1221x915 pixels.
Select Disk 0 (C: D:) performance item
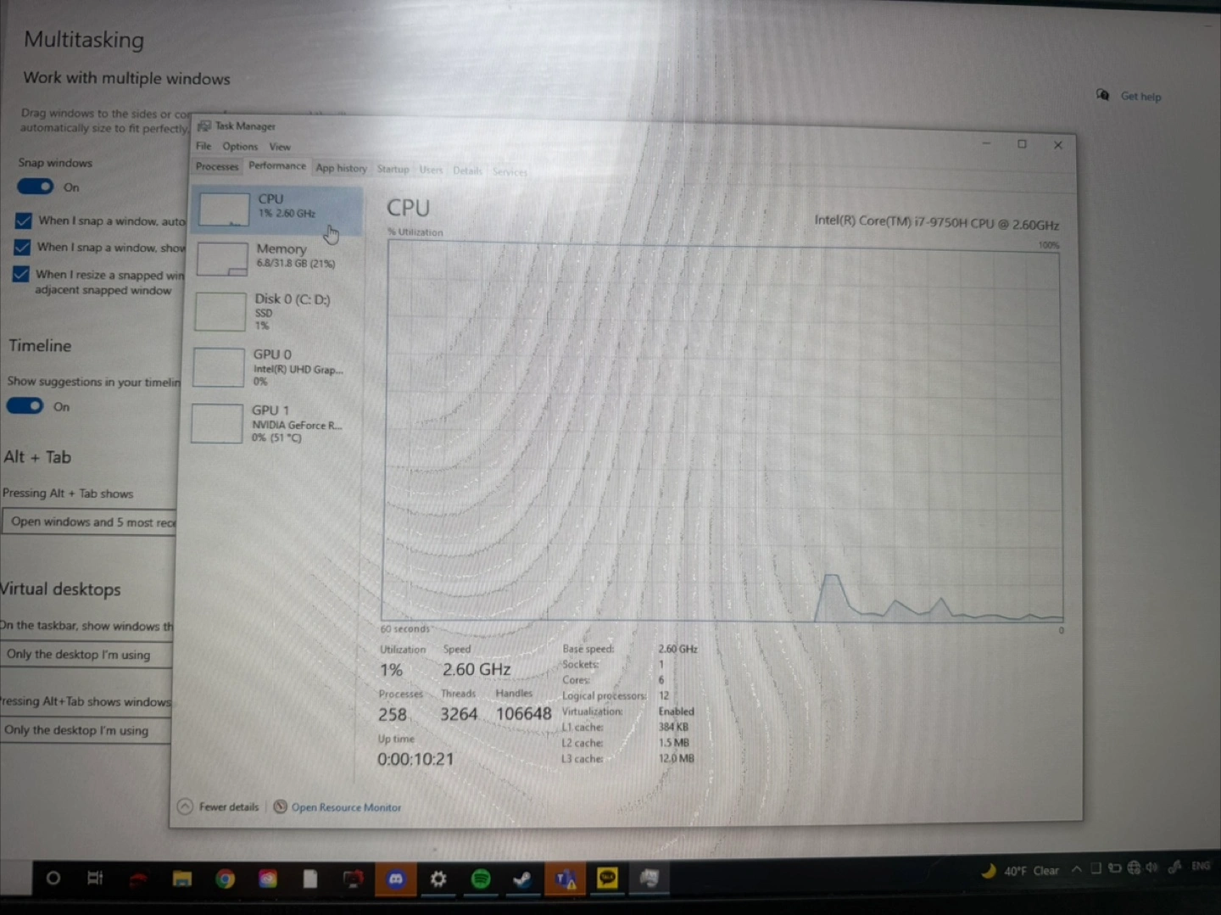[276, 311]
